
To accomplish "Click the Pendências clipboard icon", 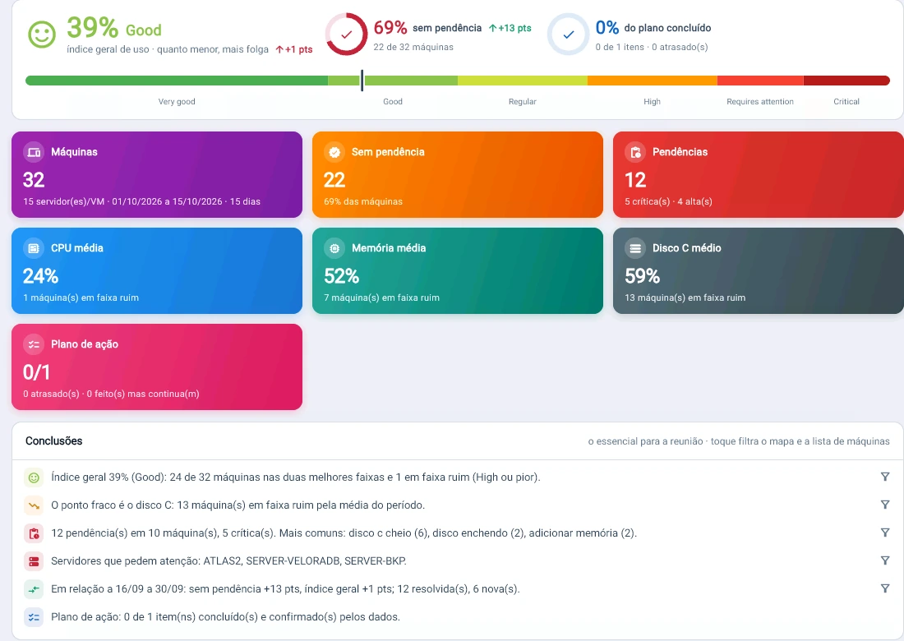I will coord(635,152).
